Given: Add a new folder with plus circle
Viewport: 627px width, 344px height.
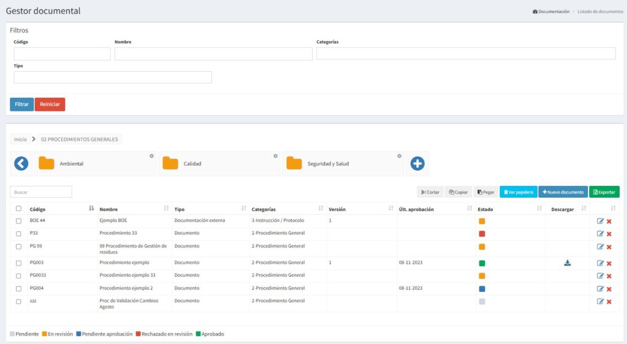Looking at the screenshot, I should [x=418, y=163].
